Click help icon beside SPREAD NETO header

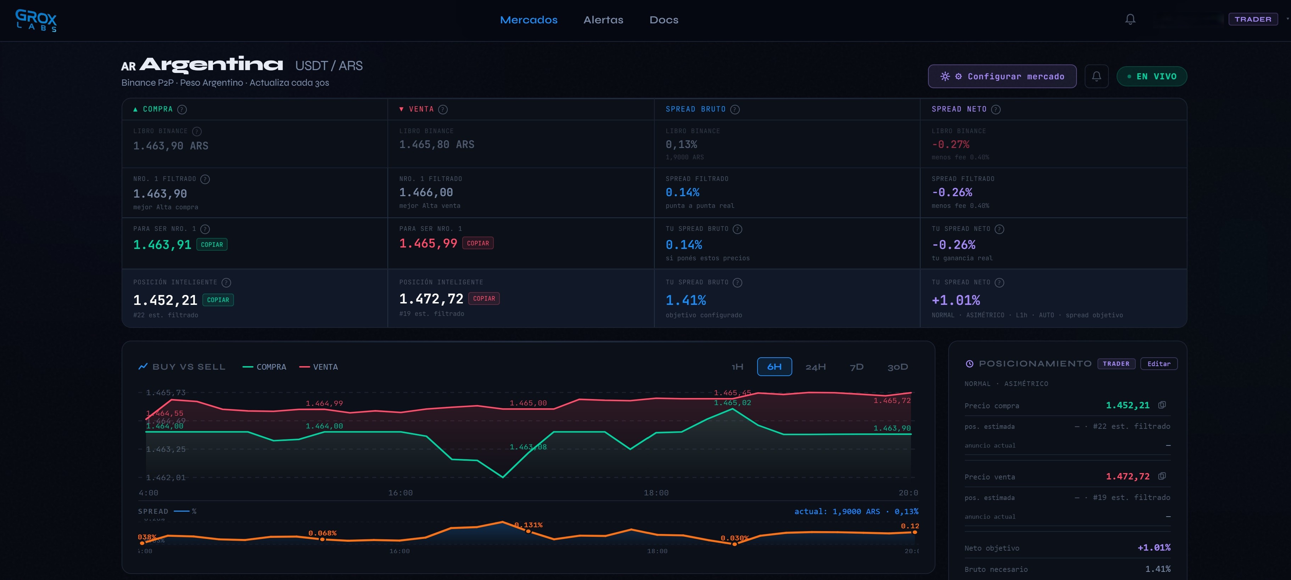pyautogui.click(x=995, y=109)
